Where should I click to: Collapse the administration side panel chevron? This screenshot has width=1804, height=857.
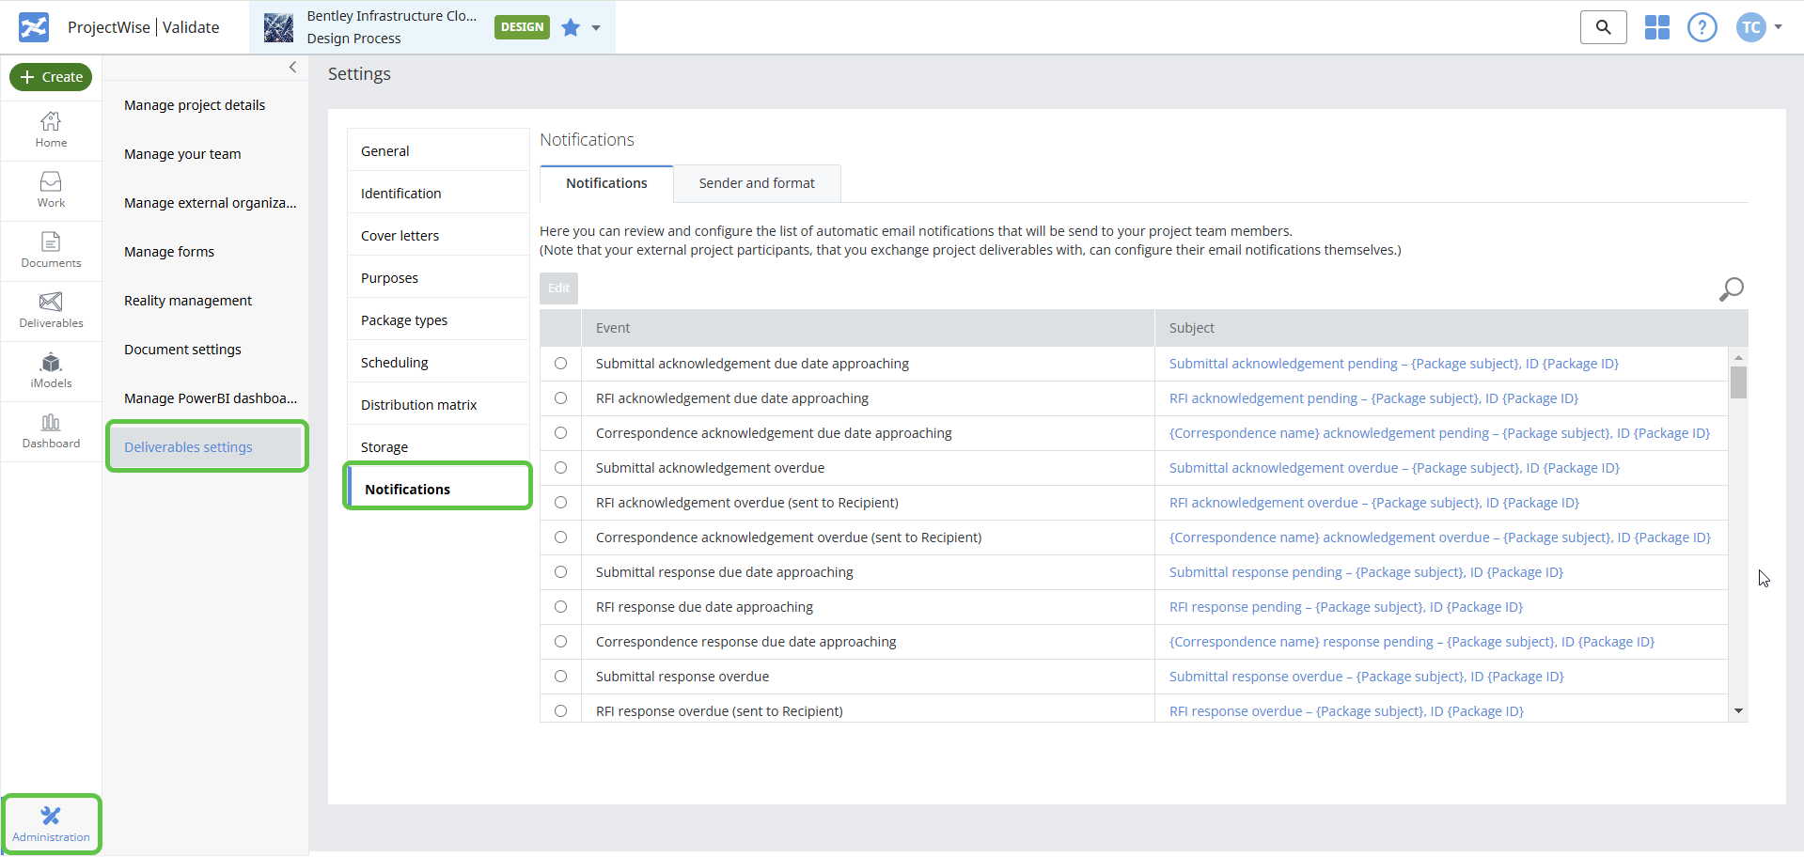[x=292, y=68]
